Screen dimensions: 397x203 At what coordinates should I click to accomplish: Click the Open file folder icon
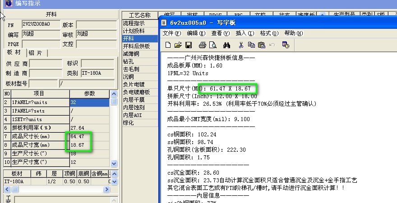[178, 45]
